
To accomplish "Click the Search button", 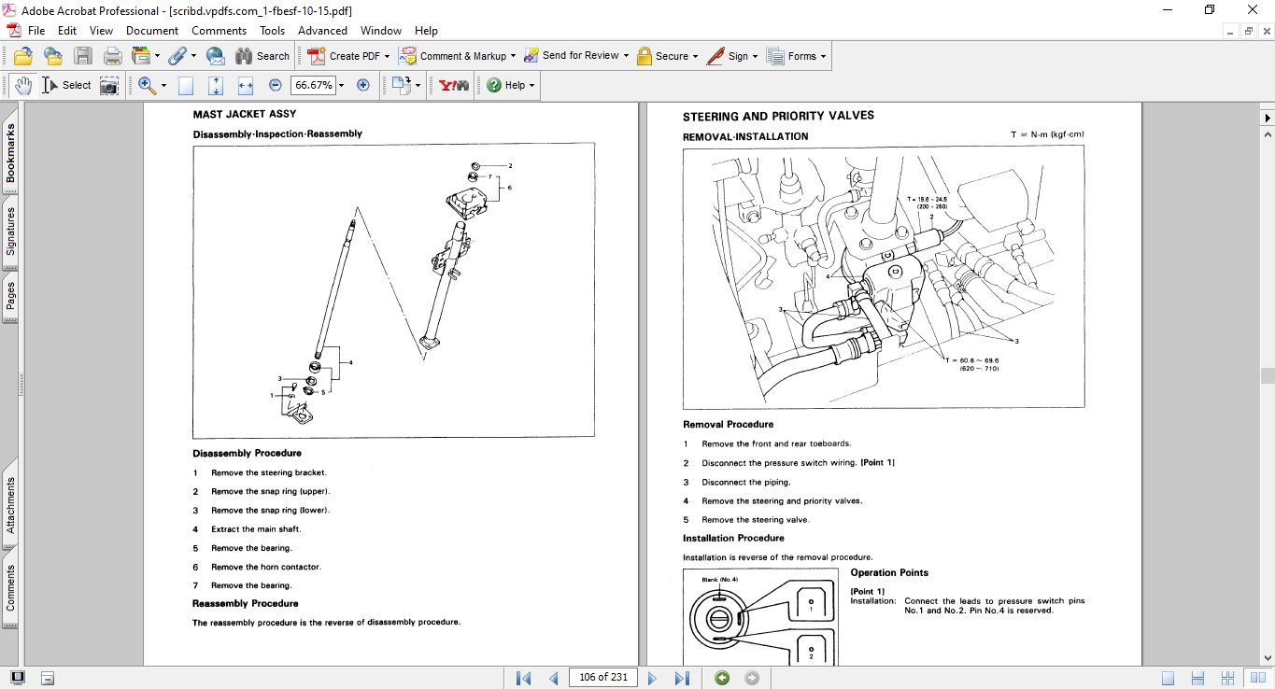I will 262,56.
